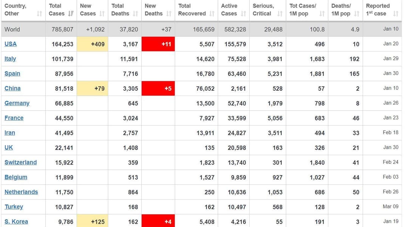Image resolution: width=405 pixels, height=227 pixels.
Task: Select the S. Korea link
Action: (16, 221)
